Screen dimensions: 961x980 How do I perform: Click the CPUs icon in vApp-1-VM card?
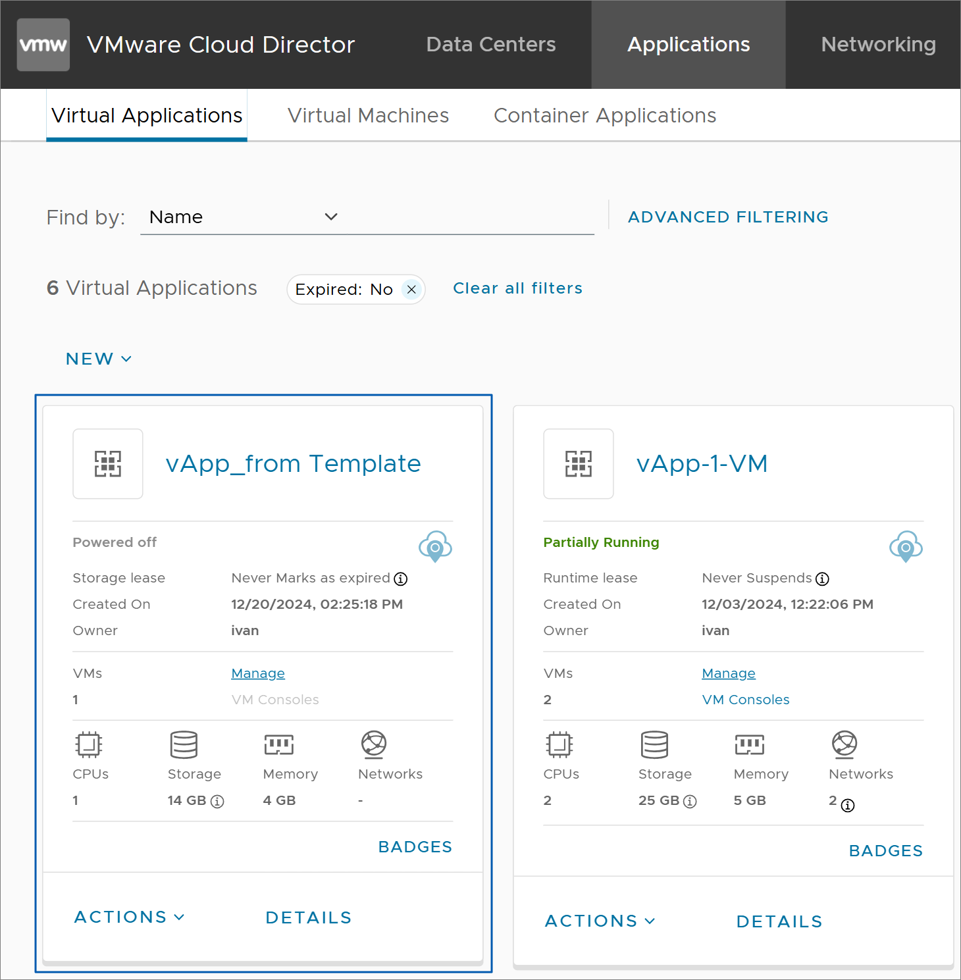point(559,745)
